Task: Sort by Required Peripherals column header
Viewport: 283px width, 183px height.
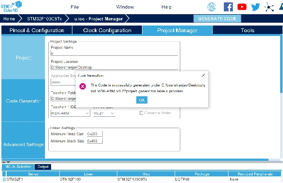Action: pos(255,174)
